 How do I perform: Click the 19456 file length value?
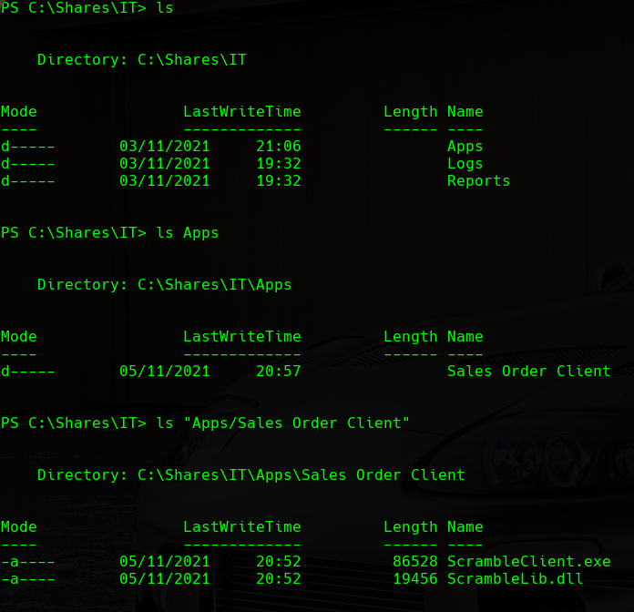tap(414, 578)
